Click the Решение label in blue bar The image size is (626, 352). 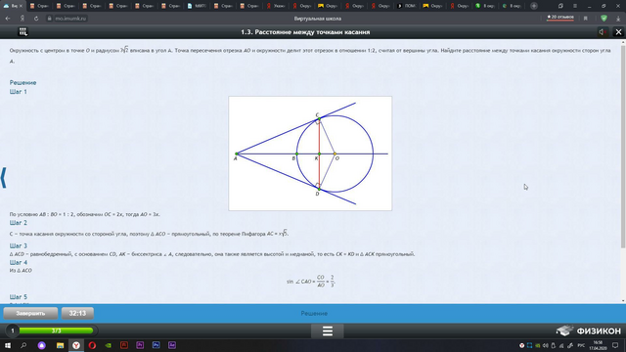(314, 313)
